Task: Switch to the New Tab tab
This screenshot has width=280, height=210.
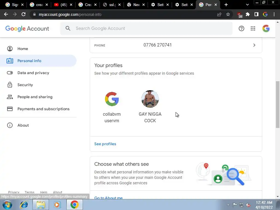Action: click(x=133, y=5)
